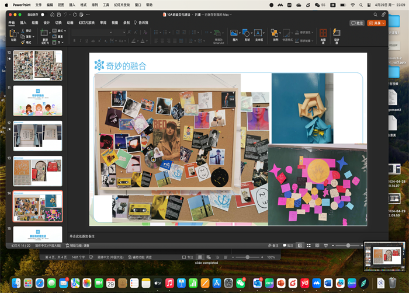This screenshot has width=409, height=293.
Task: Click the Text Box (文本框) icon
Action: pos(258,33)
